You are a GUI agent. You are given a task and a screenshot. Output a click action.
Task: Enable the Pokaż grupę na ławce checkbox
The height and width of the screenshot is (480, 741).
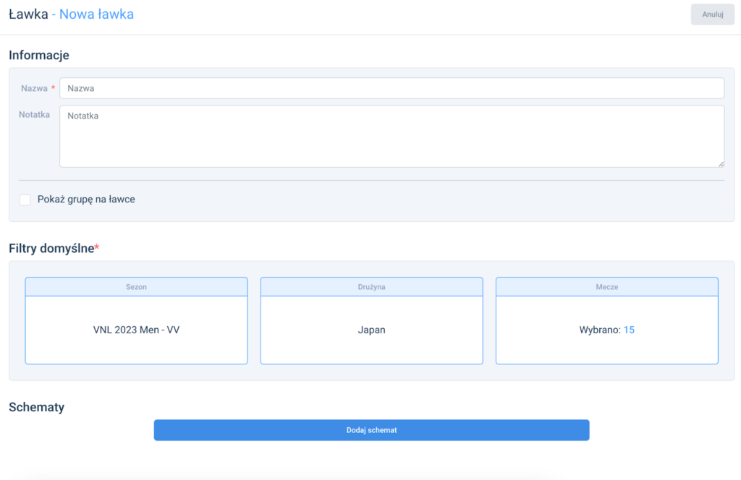coord(25,200)
